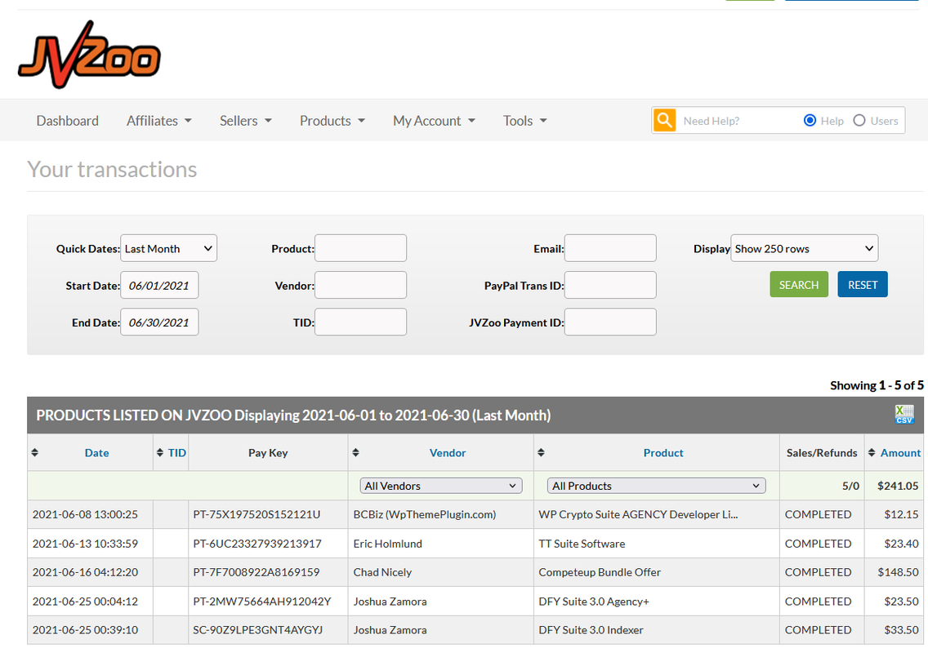Click product TT Suite Software
The width and height of the screenshot is (928, 653).
tap(581, 544)
